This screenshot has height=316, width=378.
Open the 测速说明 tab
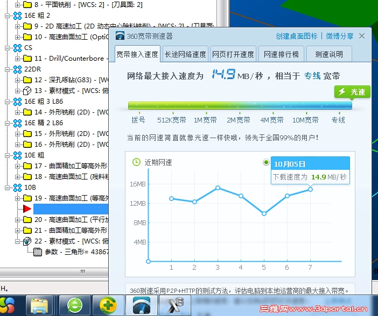[329, 54]
